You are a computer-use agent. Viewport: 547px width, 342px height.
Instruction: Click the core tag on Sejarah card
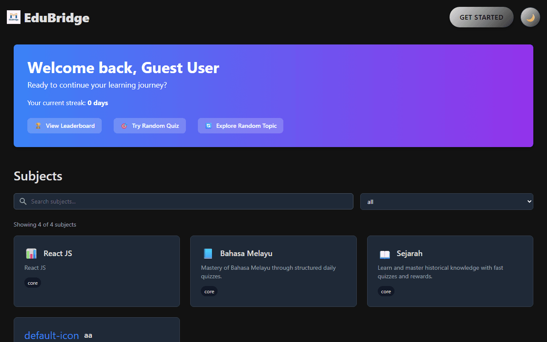pos(386,292)
